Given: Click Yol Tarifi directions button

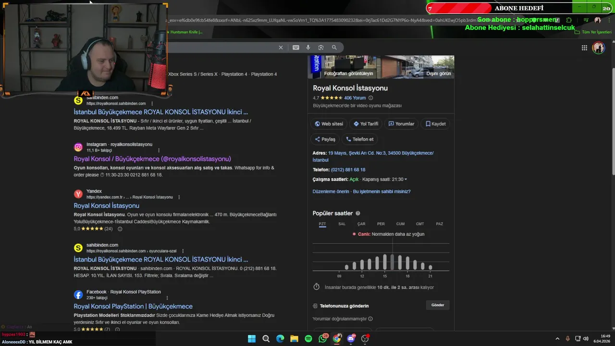Looking at the screenshot, I should pyautogui.click(x=366, y=124).
